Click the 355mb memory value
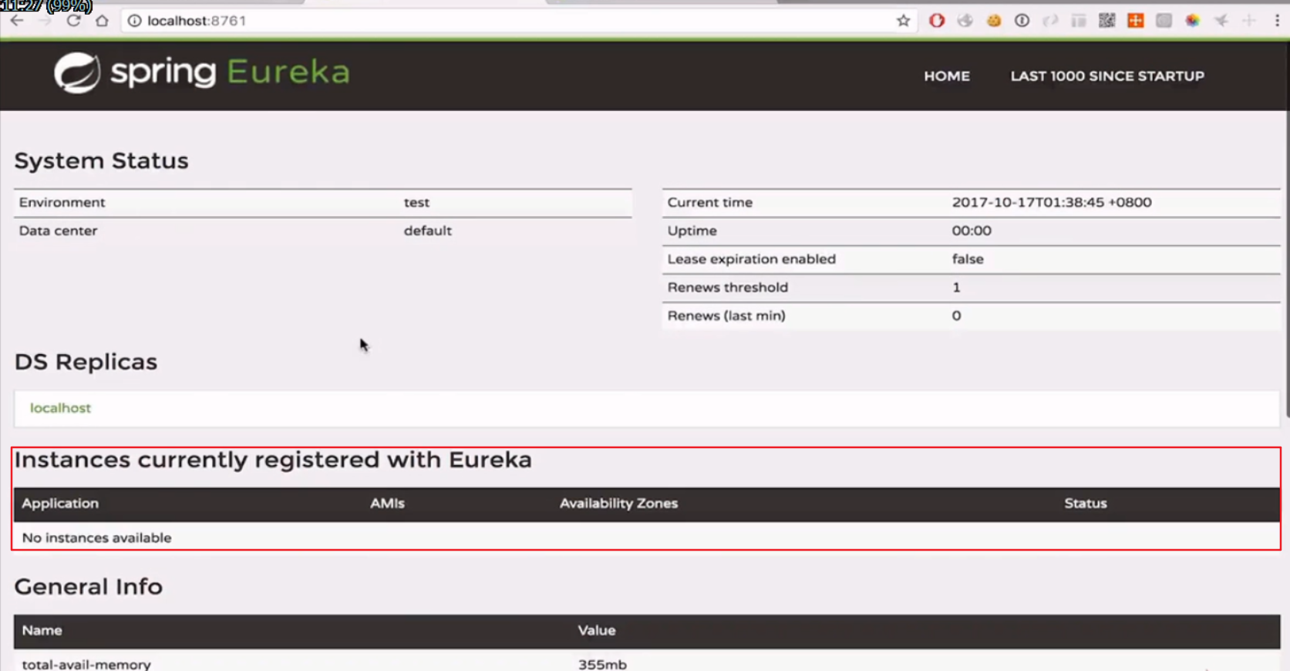The height and width of the screenshot is (671, 1290). coord(602,664)
